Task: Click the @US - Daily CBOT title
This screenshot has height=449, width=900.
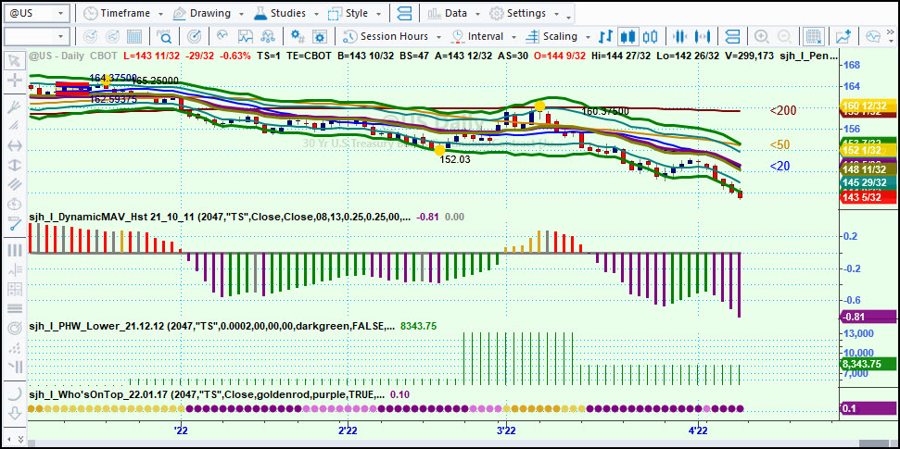Action: coord(73,56)
